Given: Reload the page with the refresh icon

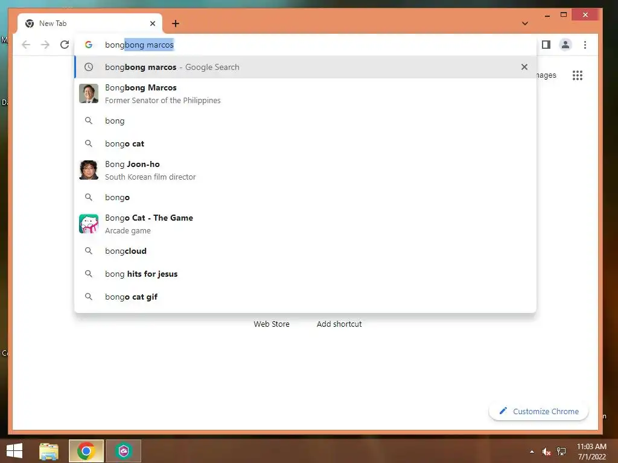Looking at the screenshot, I should [65, 45].
